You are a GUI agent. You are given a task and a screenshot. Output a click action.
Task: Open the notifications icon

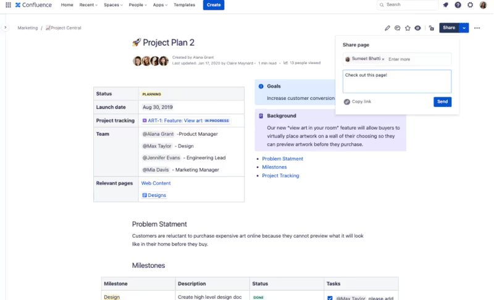445,5
